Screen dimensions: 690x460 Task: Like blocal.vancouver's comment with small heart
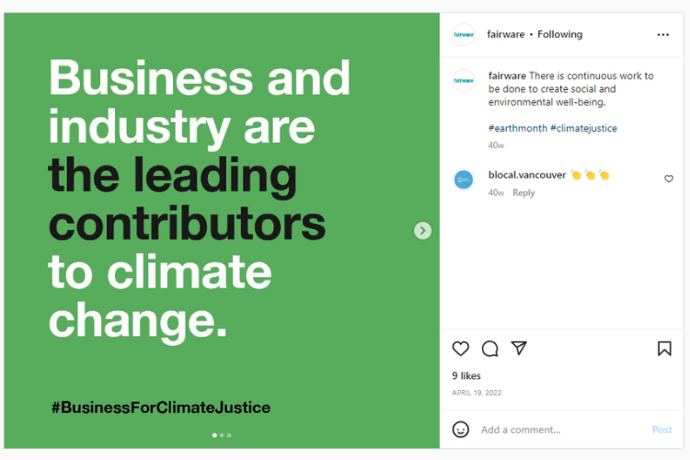tap(669, 178)
